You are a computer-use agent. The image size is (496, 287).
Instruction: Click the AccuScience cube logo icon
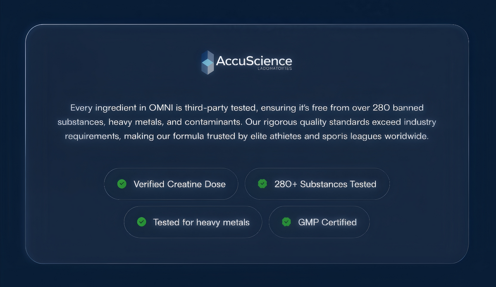(x=207, y=62)
